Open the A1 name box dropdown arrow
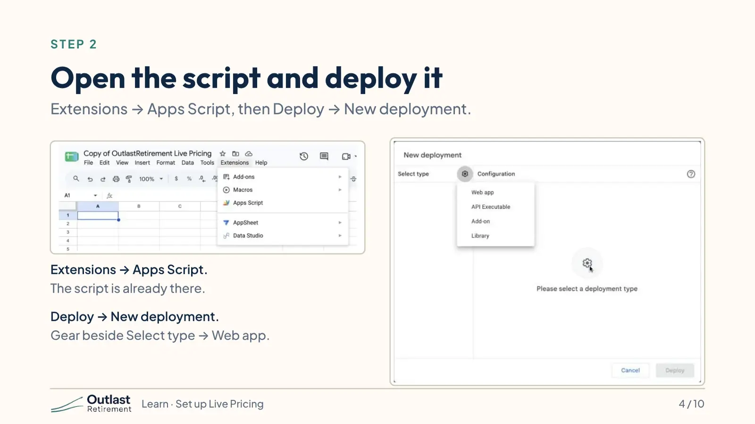The image size is (755, 424). (95, 196)
